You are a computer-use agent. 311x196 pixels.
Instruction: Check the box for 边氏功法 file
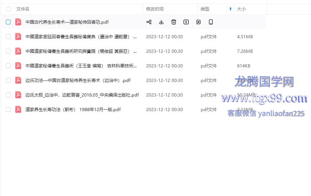pyautogui.click(x=8, y=81)
